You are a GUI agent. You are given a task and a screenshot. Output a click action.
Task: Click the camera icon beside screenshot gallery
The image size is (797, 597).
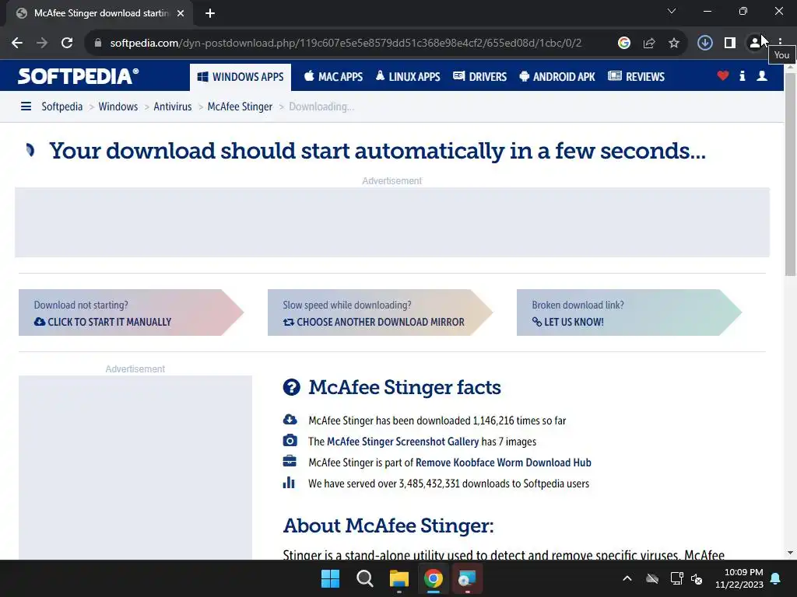click(x=290, y=440)
